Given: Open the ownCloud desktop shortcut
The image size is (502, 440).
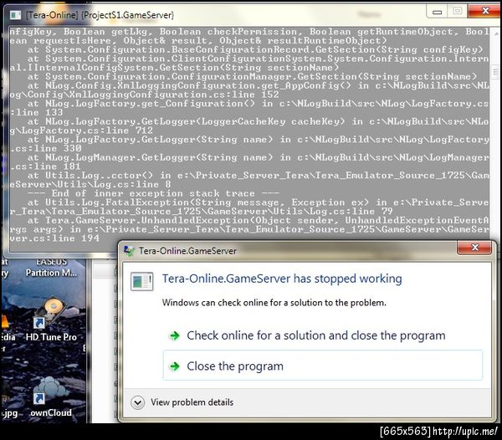Looking at the screenshot, I should coord(50,397).
